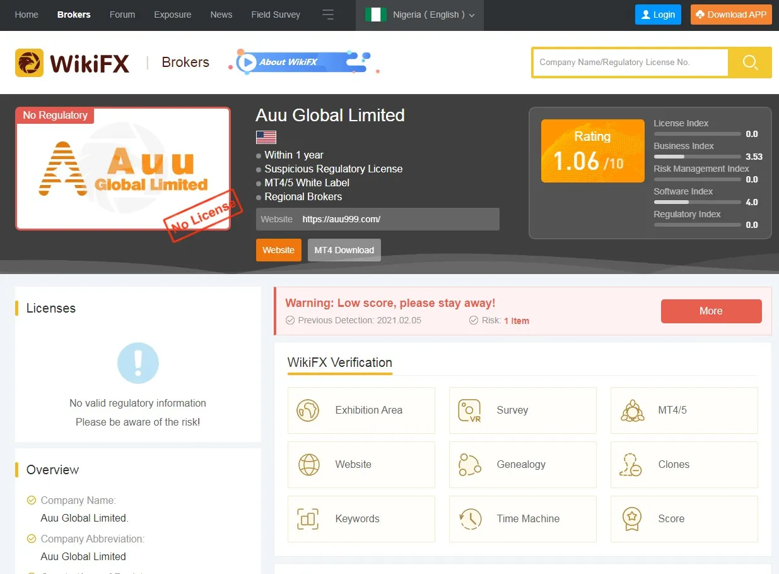
Task: Click 'Warning: Low score, please stay away!' text
Action: tap(390, 303)
